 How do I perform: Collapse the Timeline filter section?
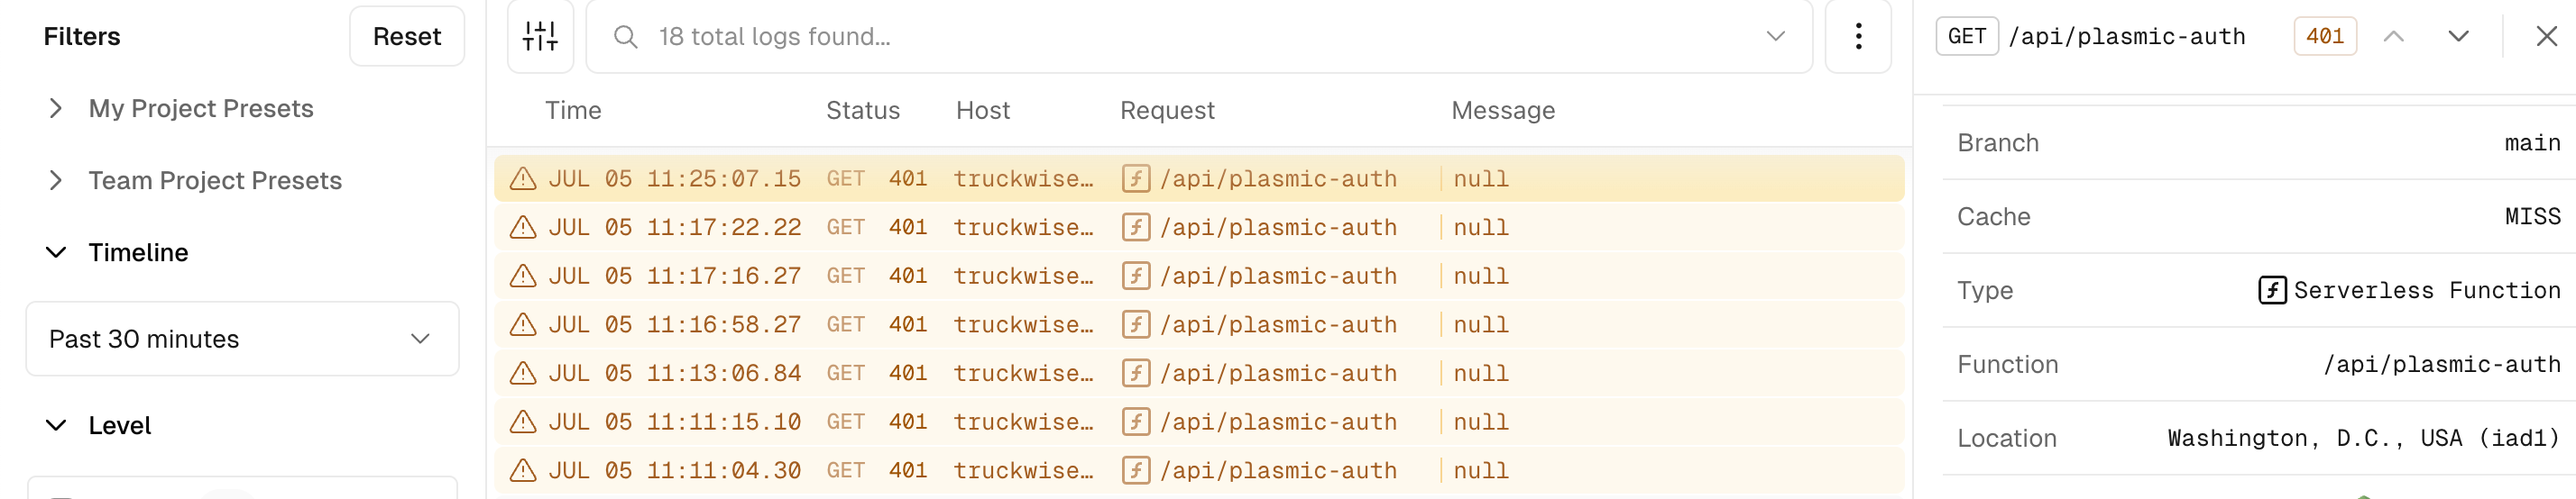pos(56,252)
